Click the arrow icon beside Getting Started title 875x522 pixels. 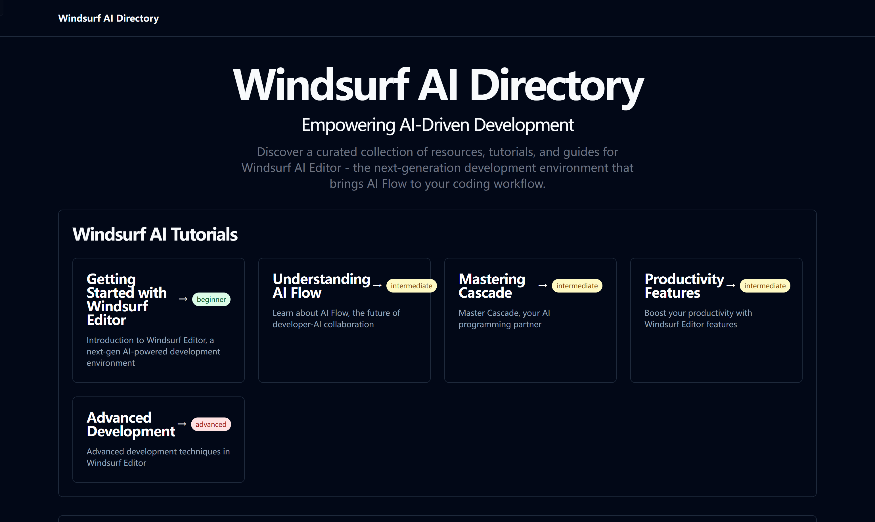(x=183, y=299)
